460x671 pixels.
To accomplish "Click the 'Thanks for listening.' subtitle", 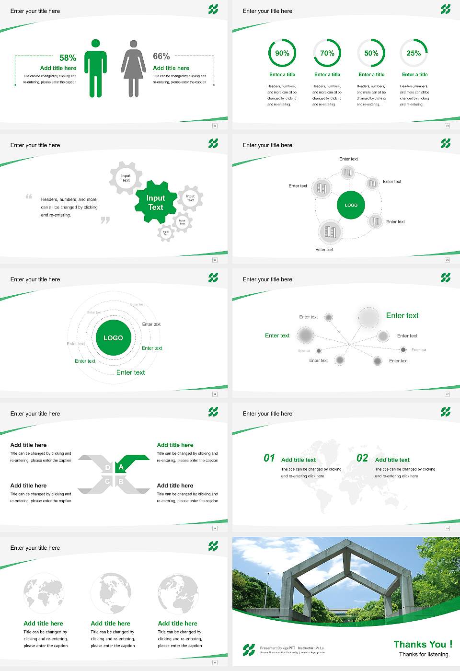I will 425,654.
